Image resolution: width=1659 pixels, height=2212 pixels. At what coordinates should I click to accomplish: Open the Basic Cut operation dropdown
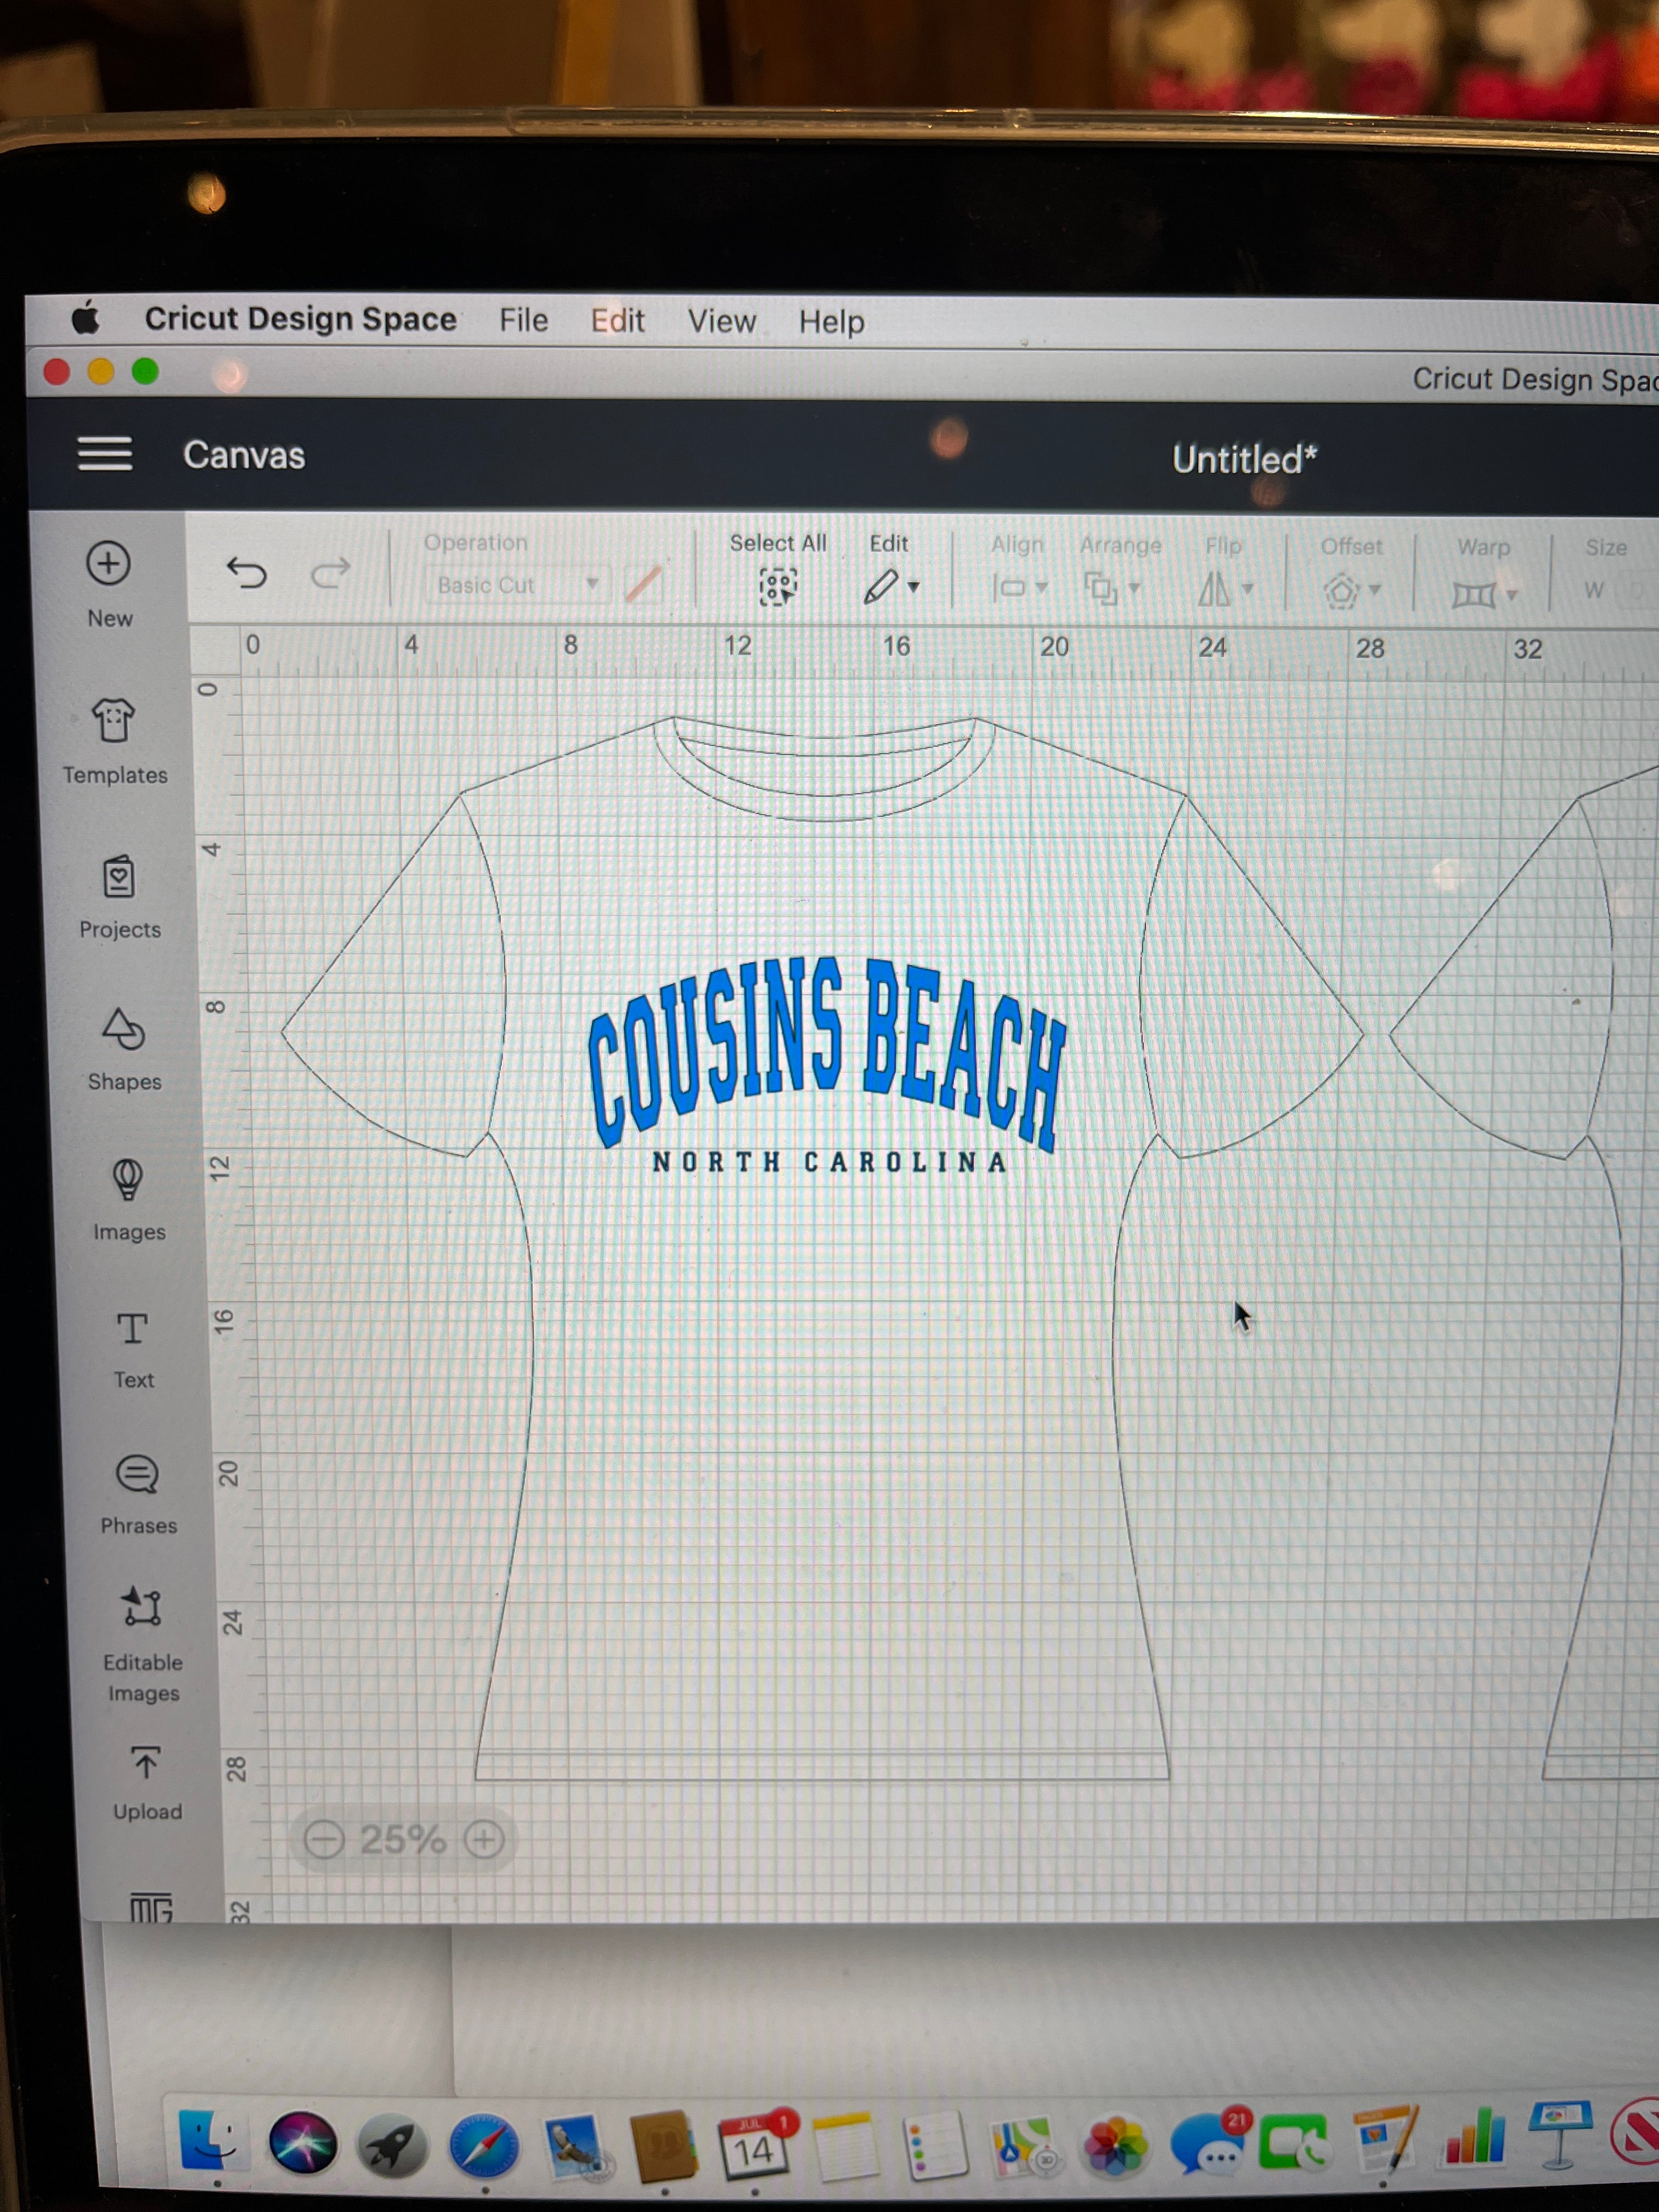[x=517, y=585]
